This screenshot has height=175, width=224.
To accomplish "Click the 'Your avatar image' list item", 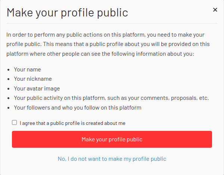I will click(37, 89).
